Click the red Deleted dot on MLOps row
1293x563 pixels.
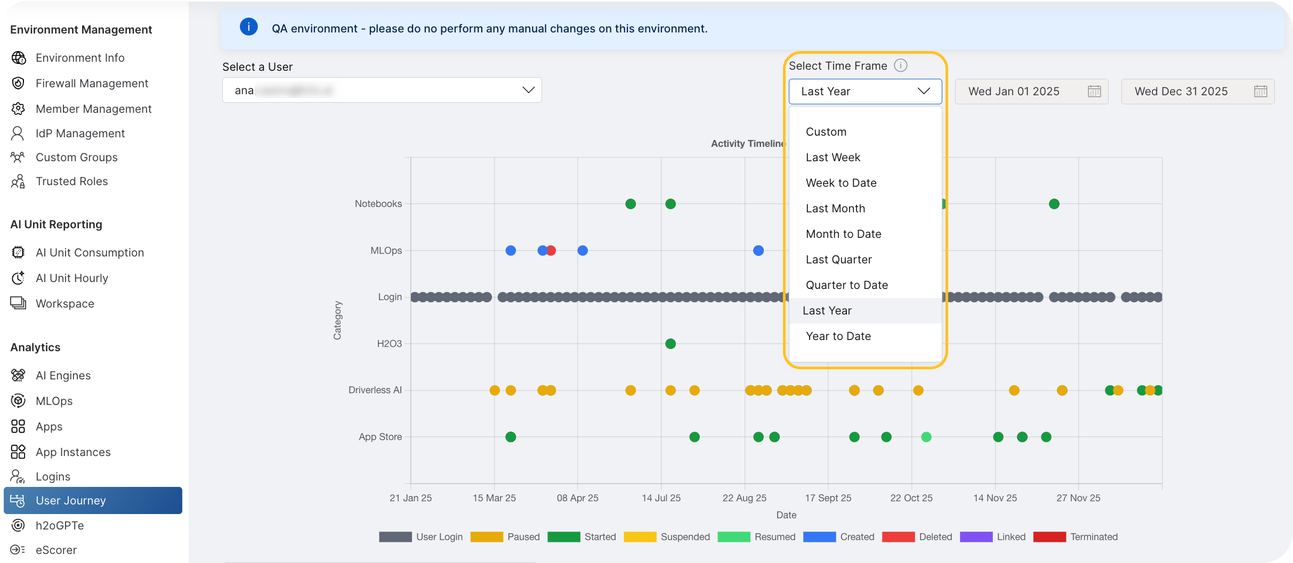[551, 250]
